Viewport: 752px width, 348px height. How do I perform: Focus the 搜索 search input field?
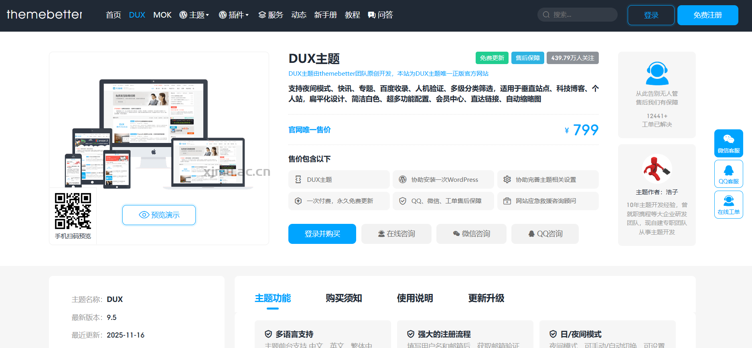coord(582,15)
